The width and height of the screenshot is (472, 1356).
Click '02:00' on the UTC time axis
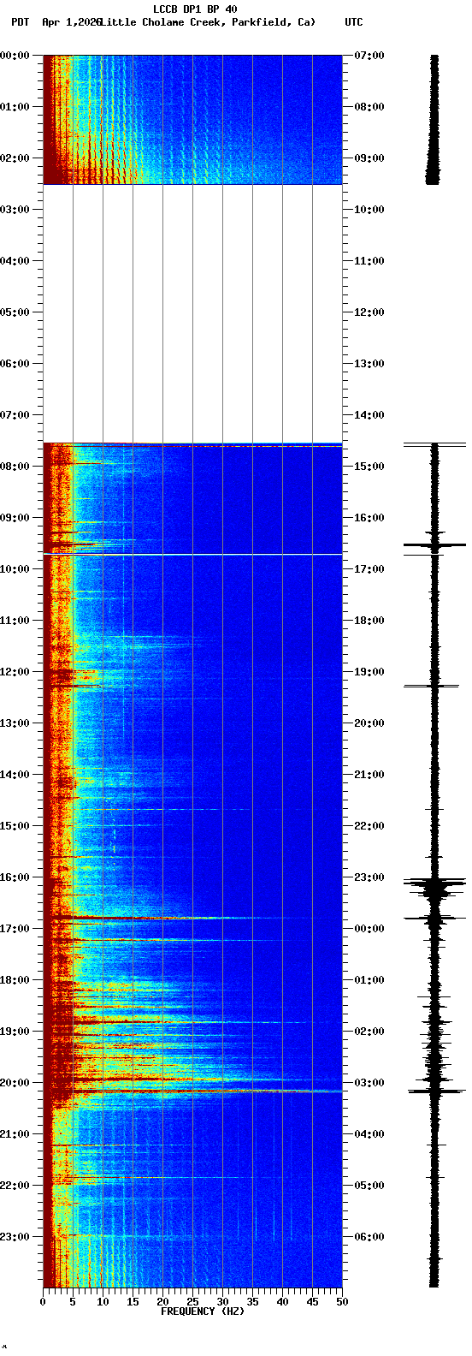tap(369, 1032)
